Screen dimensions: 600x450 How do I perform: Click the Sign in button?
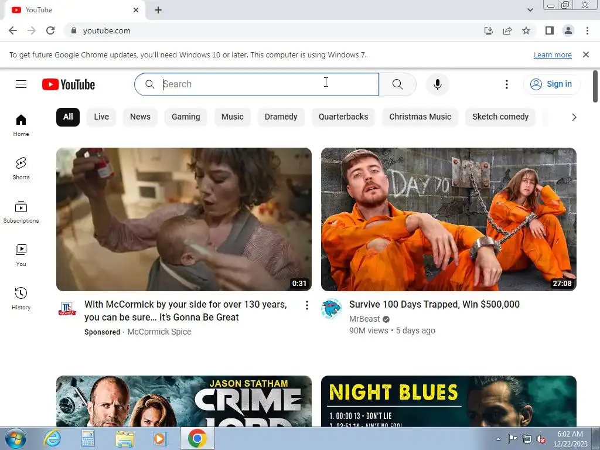pyautogui.click(x=551, y=84)
